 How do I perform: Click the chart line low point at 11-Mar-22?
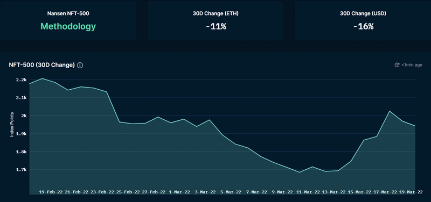(300, 172)
